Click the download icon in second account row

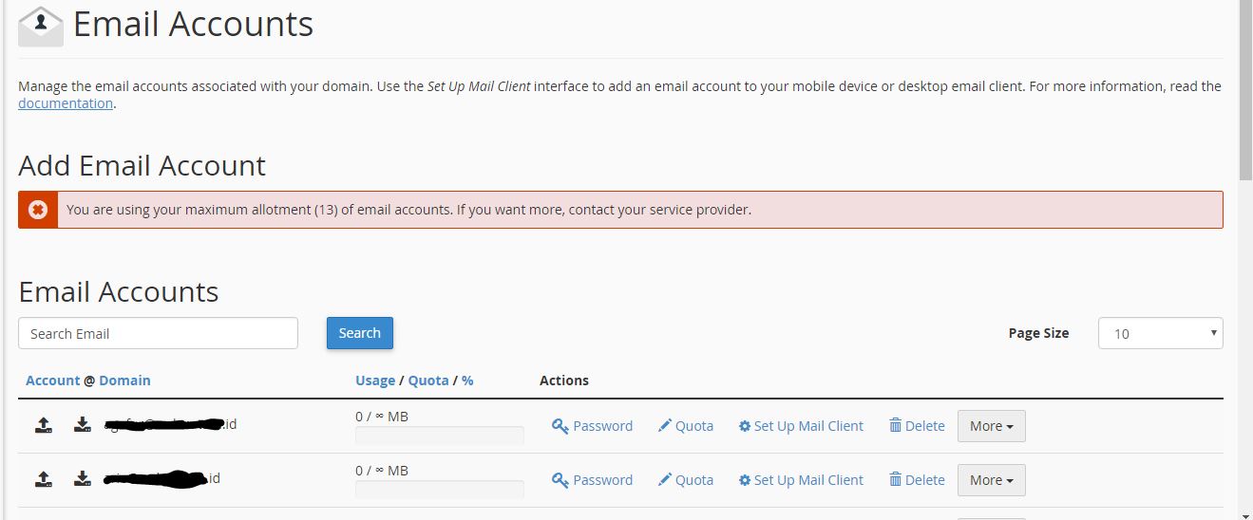[83, 479]
